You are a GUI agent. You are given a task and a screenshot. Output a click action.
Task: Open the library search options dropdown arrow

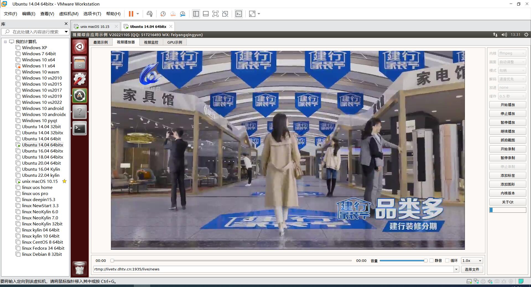point(66,32)
